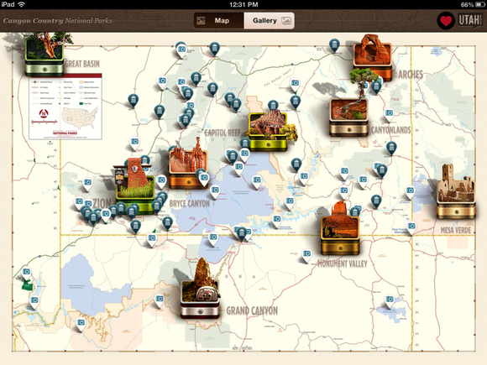Tap the camera pin just left of Grand Canyon box
The image size is (487, 365).
[160, 300]
